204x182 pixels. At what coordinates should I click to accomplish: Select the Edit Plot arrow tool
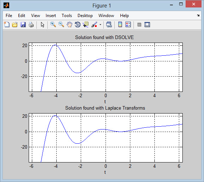click(x=42, y=24)
